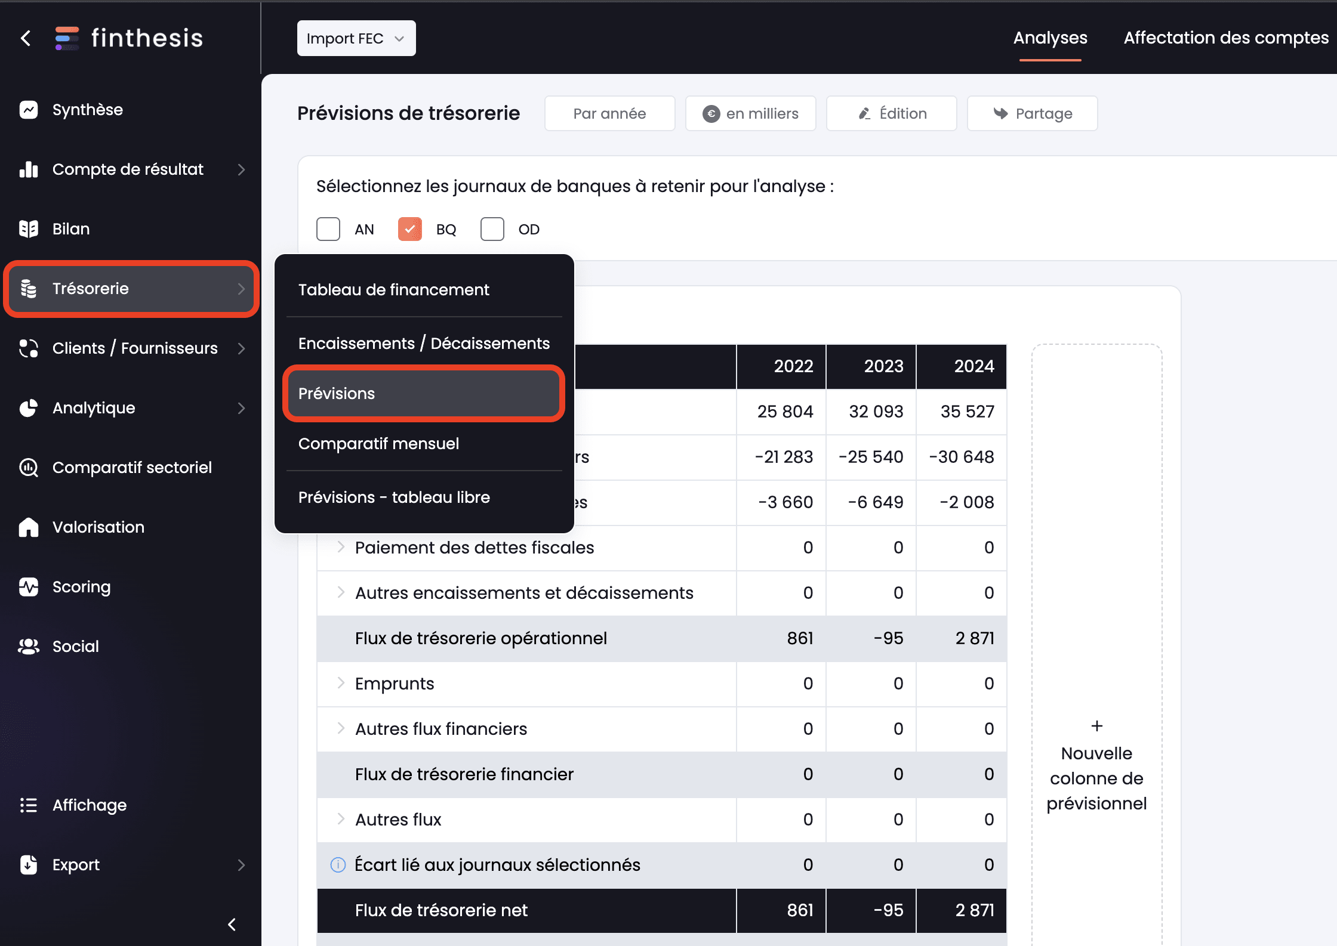The image size is (1337, 946).
Task: Switch to Affectation des comptes tab
Action: (x=1226, y=38)
